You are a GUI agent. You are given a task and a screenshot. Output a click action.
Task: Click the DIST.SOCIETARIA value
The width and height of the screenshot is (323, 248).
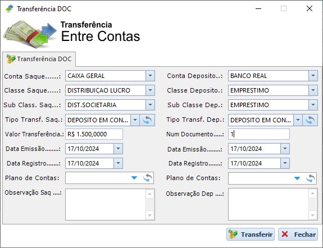[x=92, y=105]
